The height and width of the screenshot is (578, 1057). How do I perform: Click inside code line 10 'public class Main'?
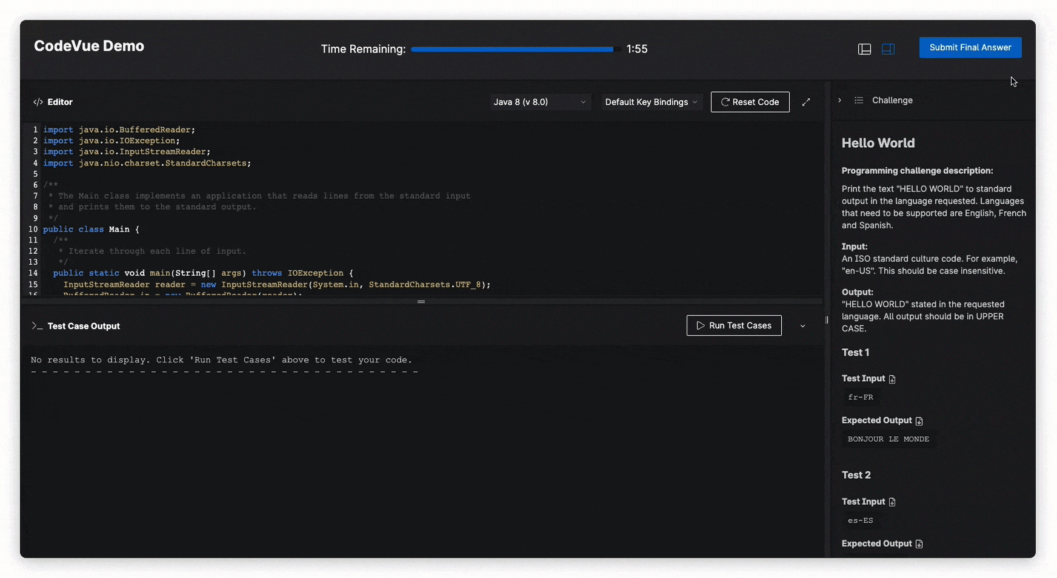point(91,229)
